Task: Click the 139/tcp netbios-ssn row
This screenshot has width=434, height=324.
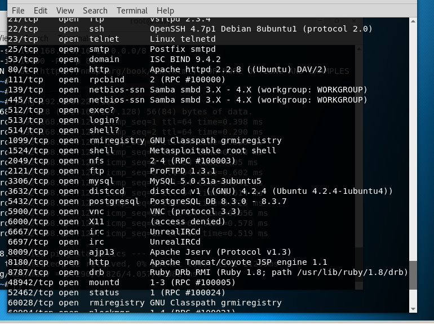Action: point(188,90)
